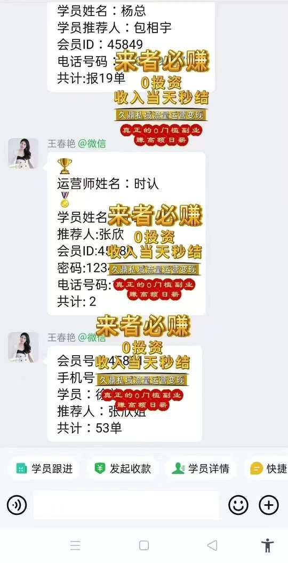Tap the message bubble ending 共计：53单
The image size is (288, 563).
(x=125, y=394)
